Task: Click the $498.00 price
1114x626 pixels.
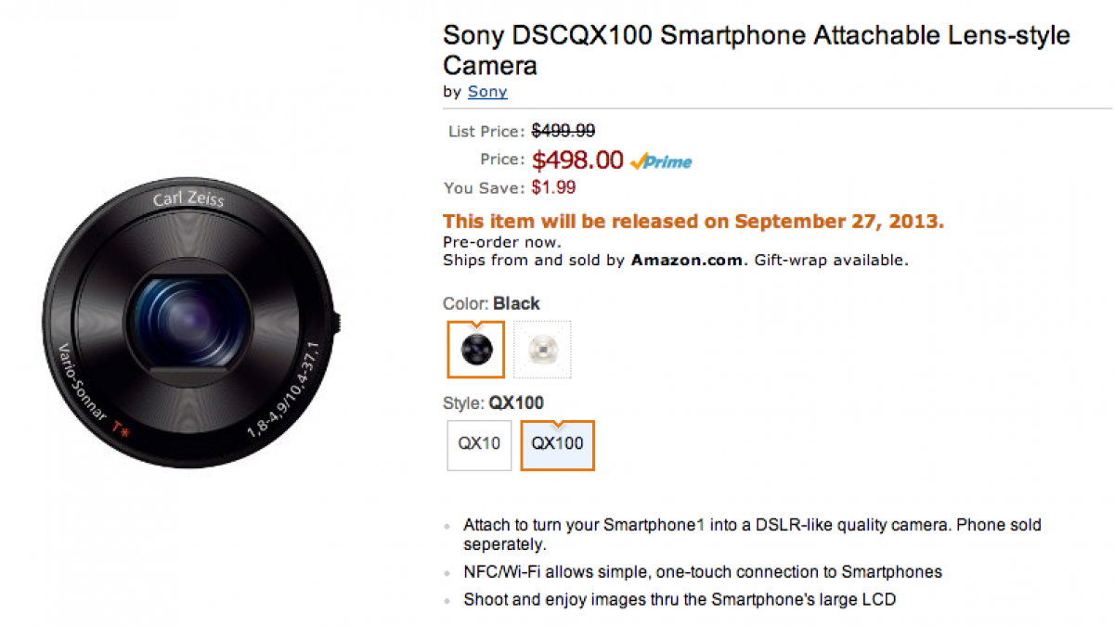Action: coord(576,160)
